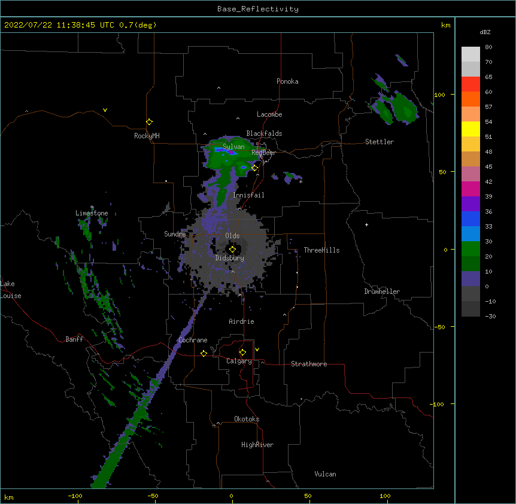Pick the bright yellow swatch in the legend
This screenshot has width=516, height=504.
pyautogui.click(x=471, y=129)
